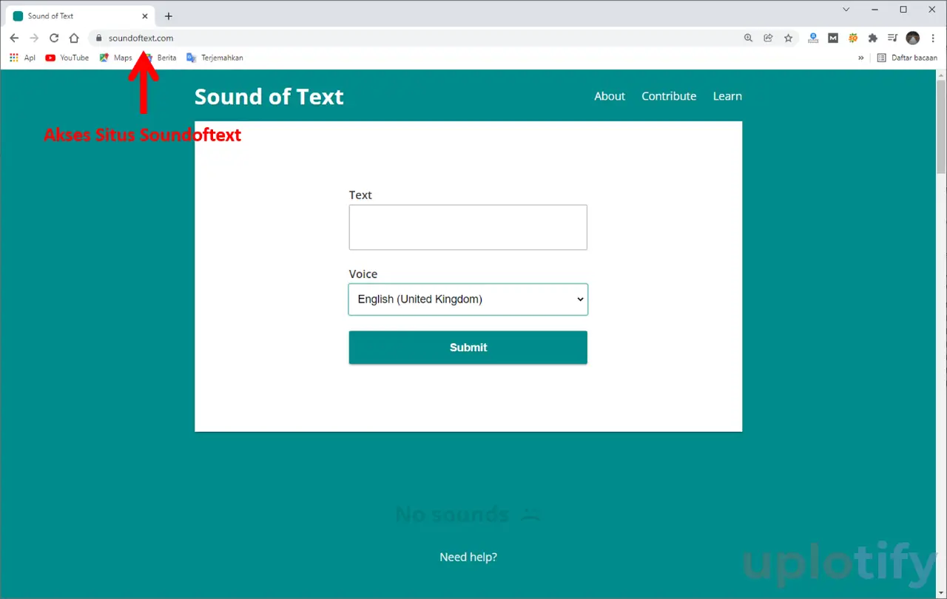Open a new tab with plus button

169,16
